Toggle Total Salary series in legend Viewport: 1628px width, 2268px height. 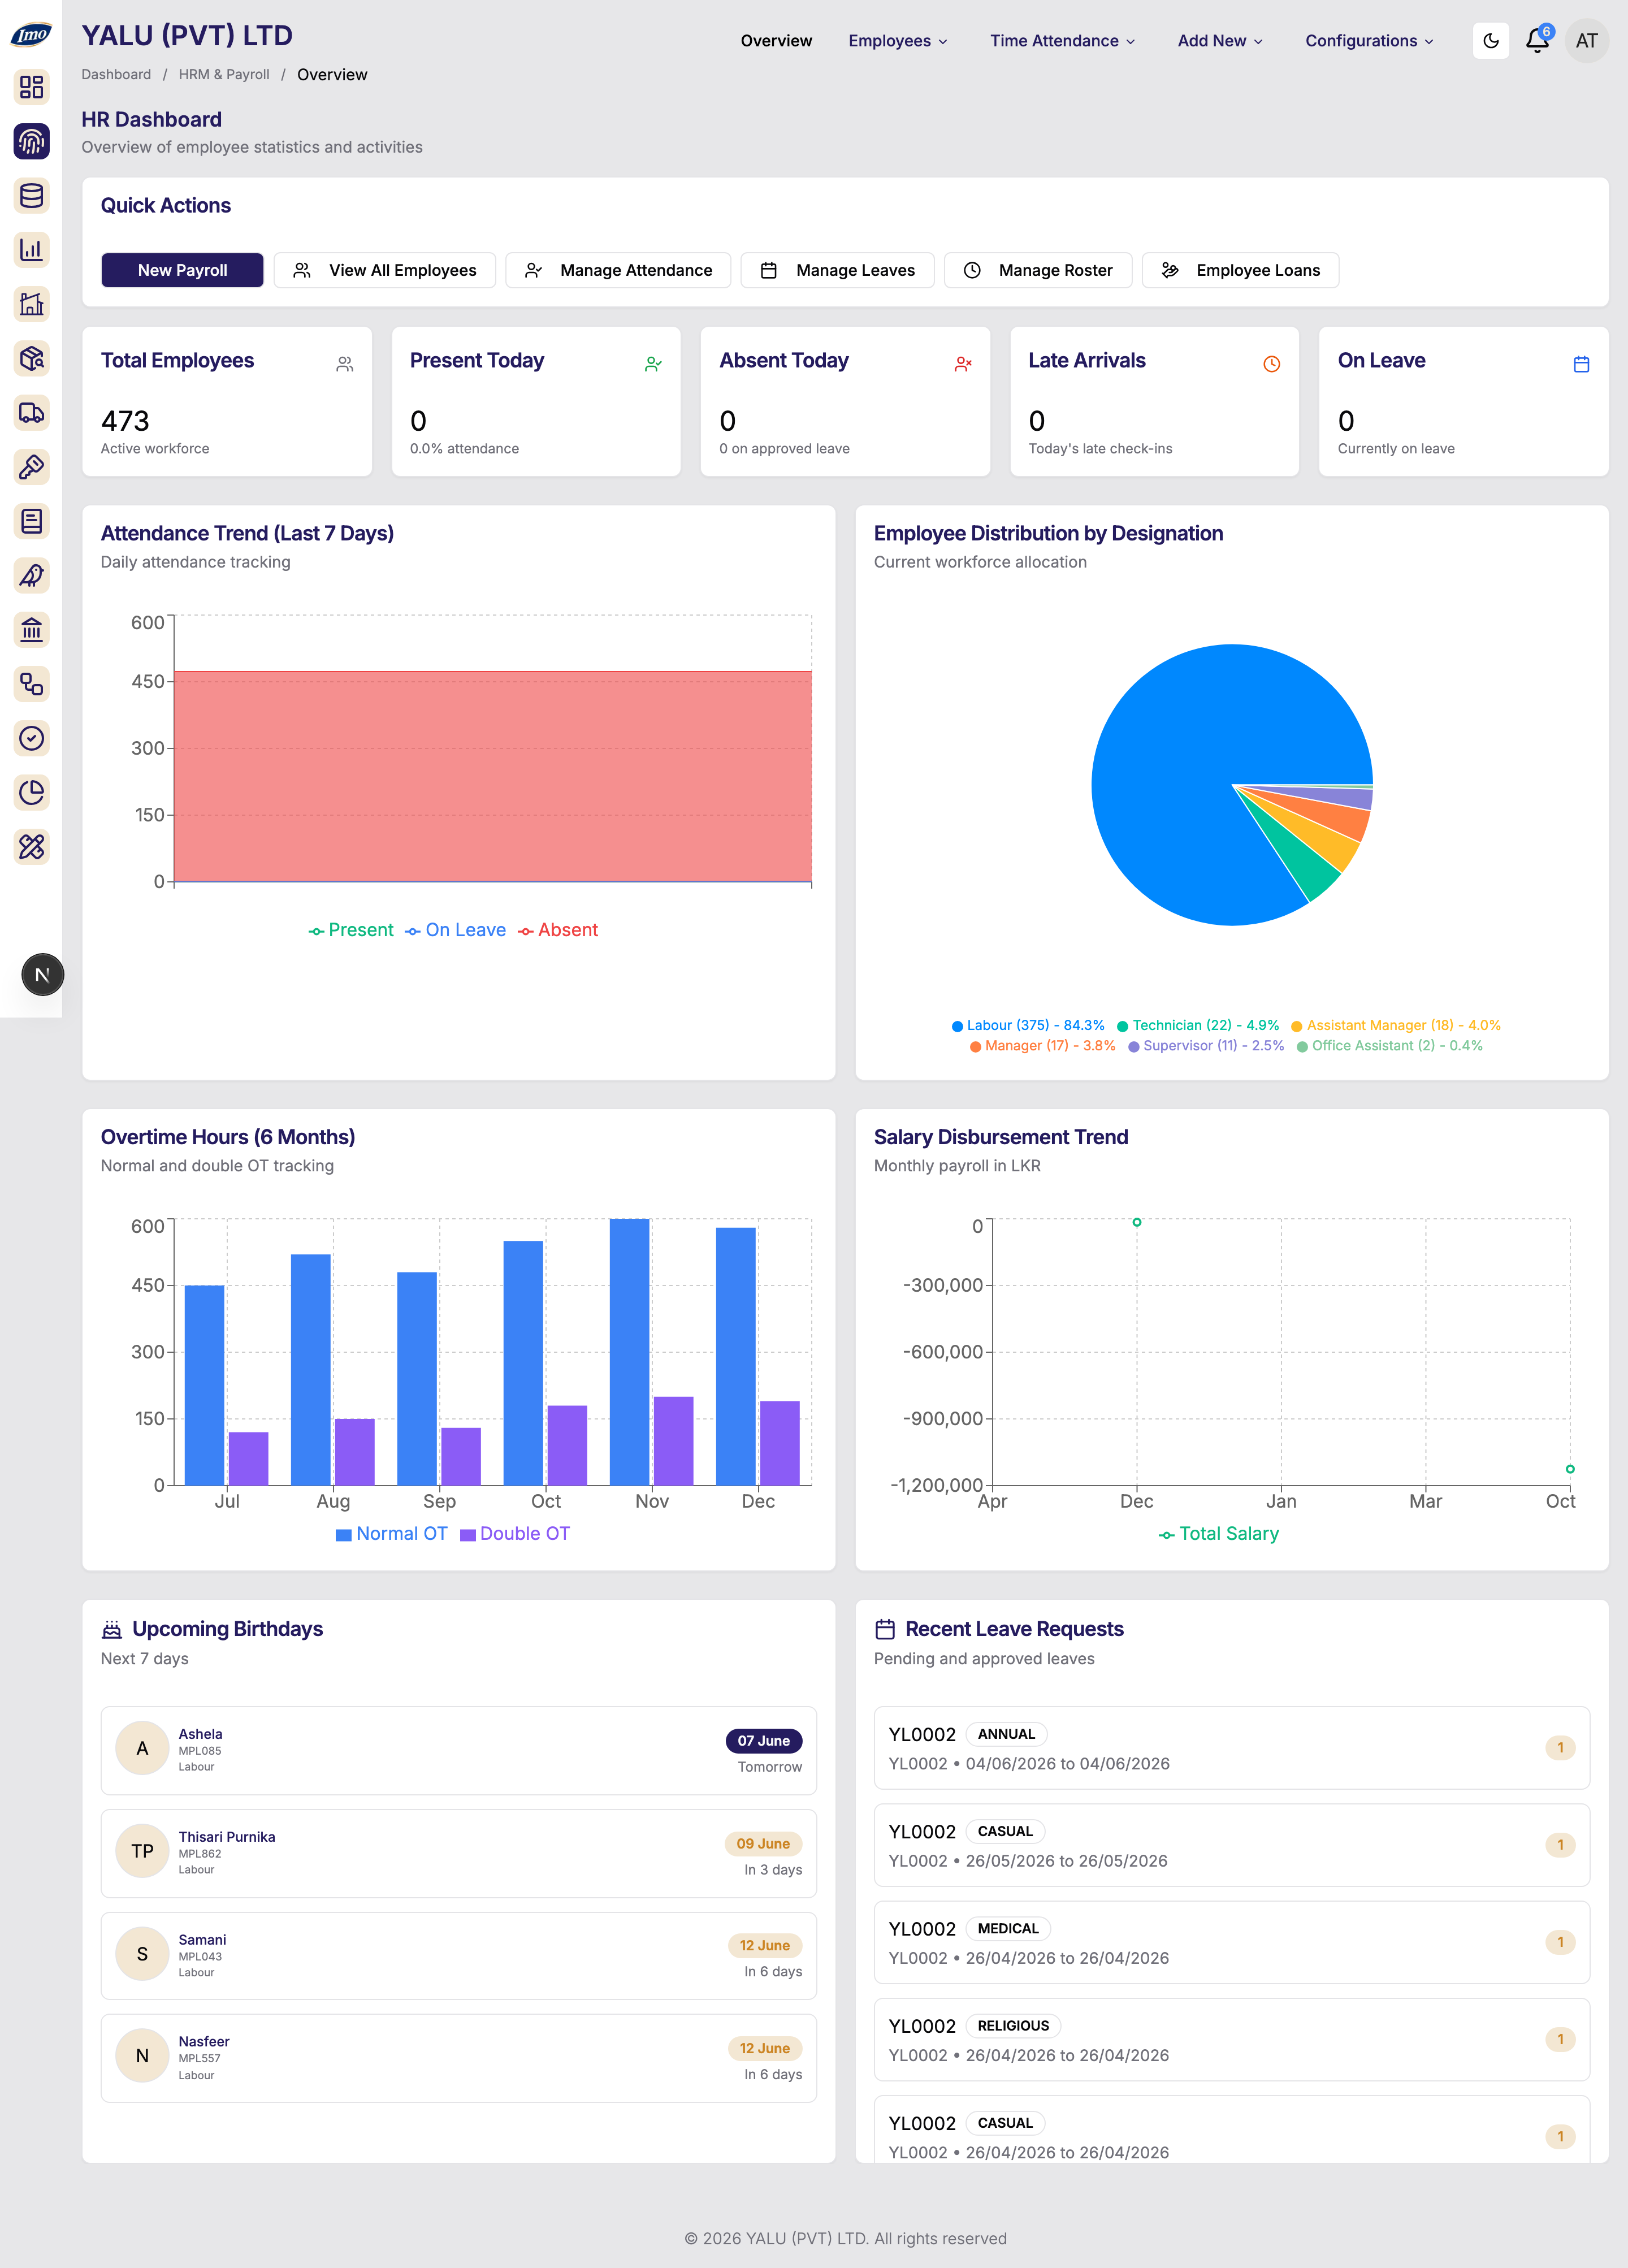click(x=1218, y=1534)
